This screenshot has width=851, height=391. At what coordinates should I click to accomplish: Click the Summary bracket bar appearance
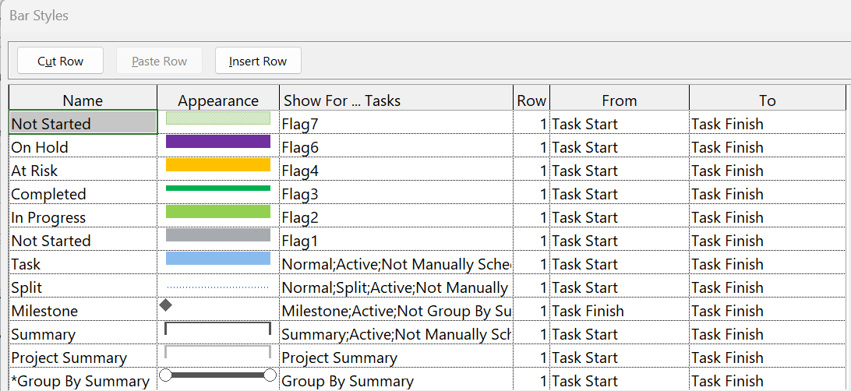(217, 329)
